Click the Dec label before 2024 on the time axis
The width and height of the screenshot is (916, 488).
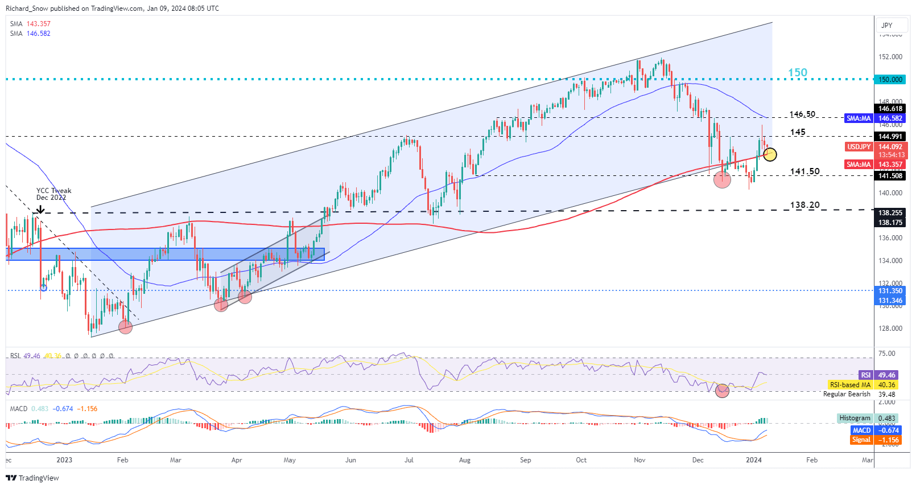pyautogui.click(x=698, y=460)
